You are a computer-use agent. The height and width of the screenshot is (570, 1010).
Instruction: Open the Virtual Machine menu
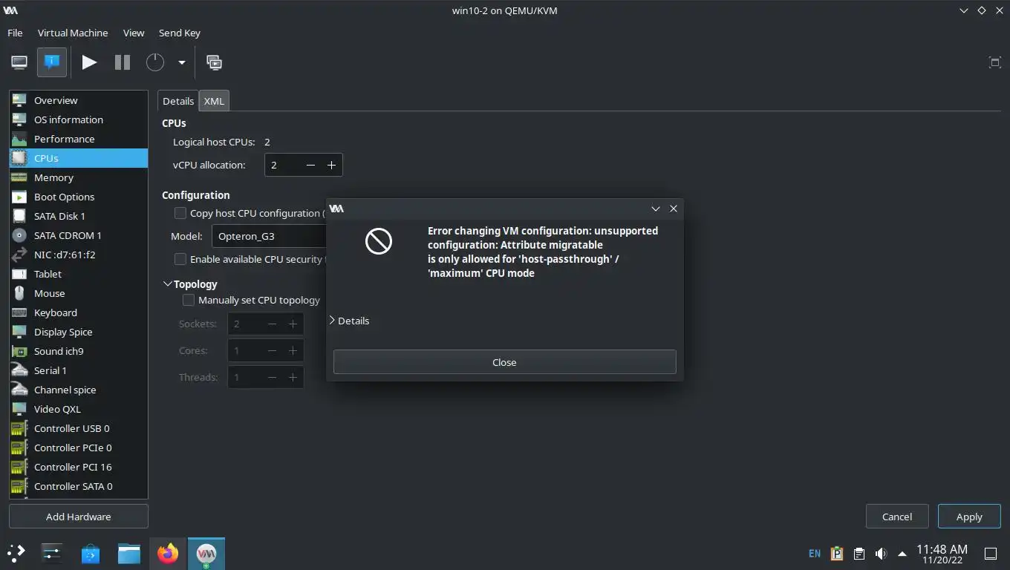pos(73,33)
